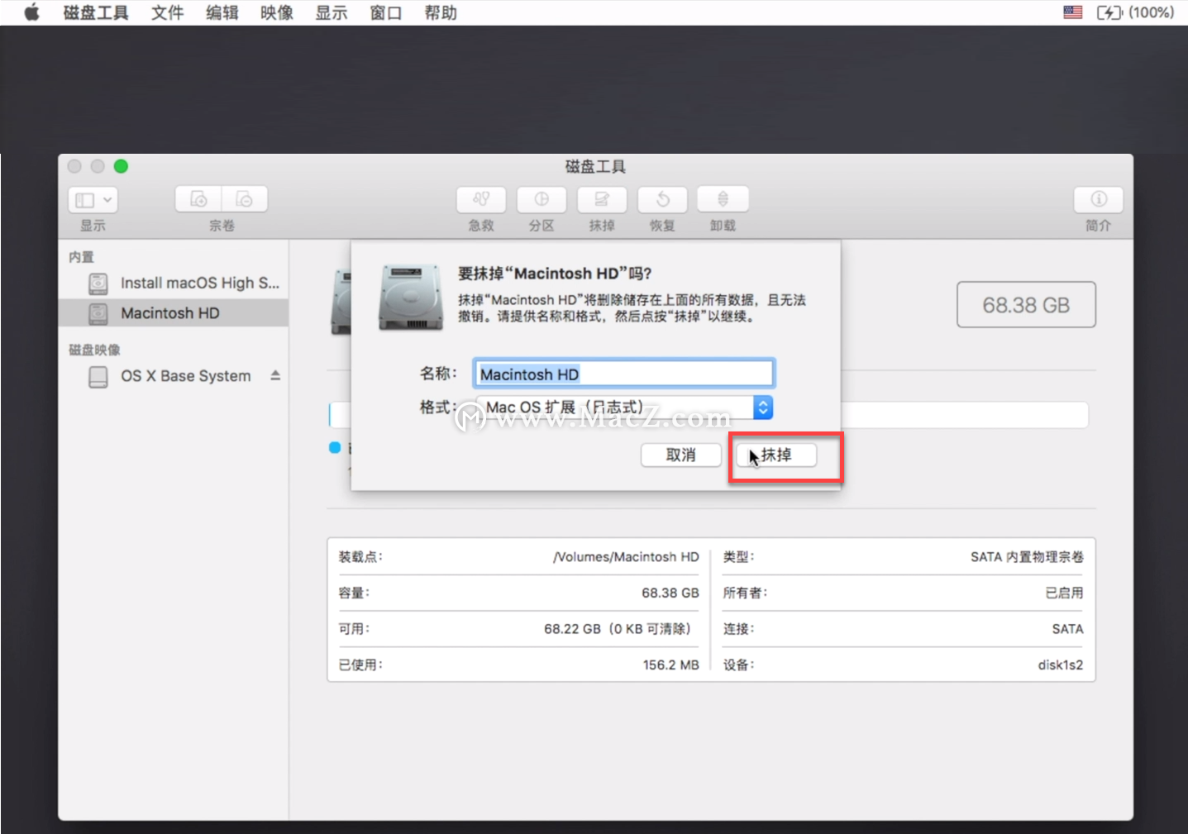Open the 显示 menu in menu bar
Screen dimensions: 1188x834
coord(331,12)
